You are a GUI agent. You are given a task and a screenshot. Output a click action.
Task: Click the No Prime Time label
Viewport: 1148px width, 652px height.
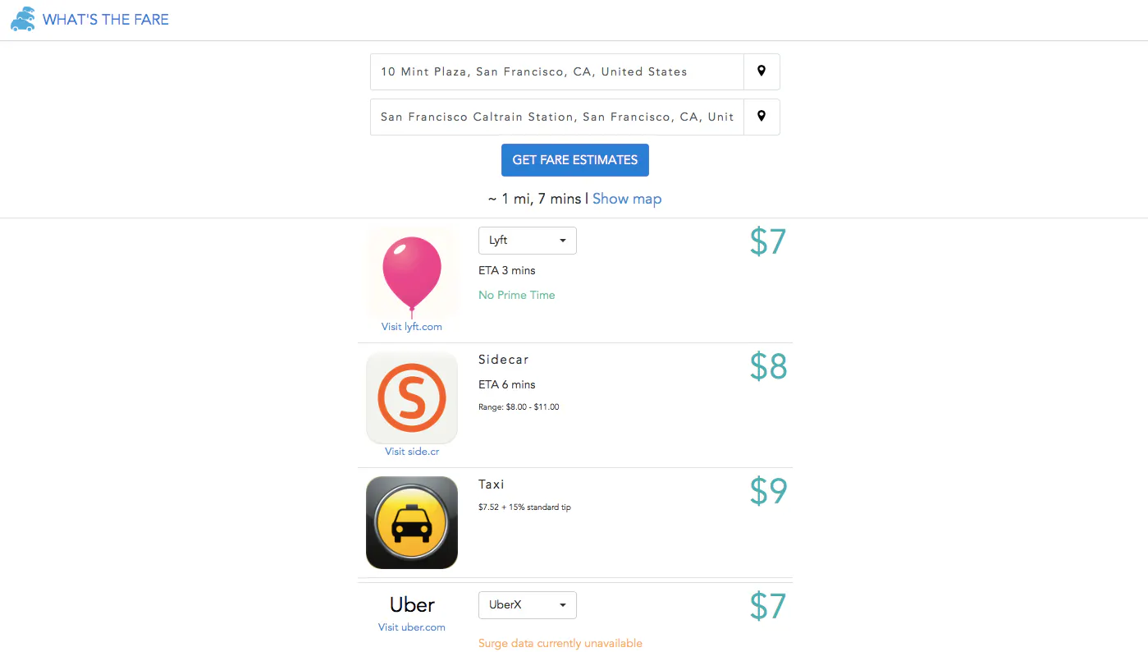click(x=517, y=295)
